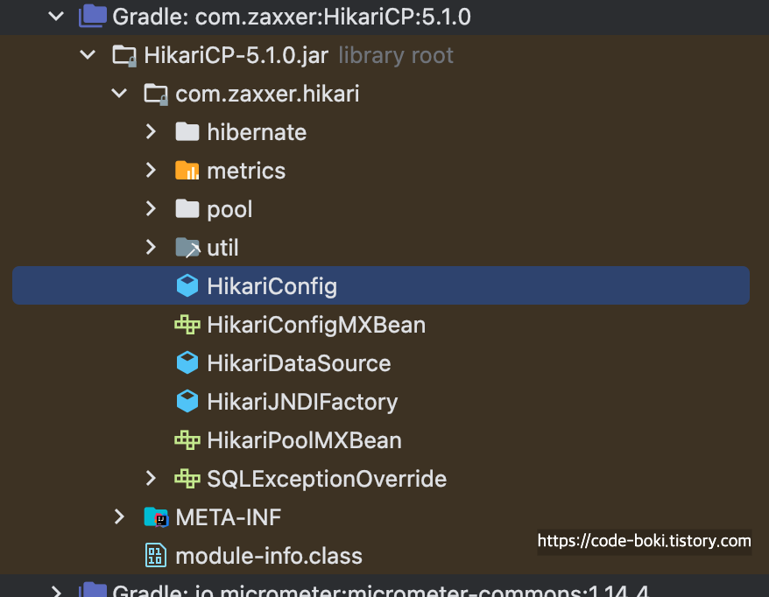Screen dimensions: 769x597
Task: Click the HikariConfig class icon
Action: pyautogui.click(x=187, y=285)
